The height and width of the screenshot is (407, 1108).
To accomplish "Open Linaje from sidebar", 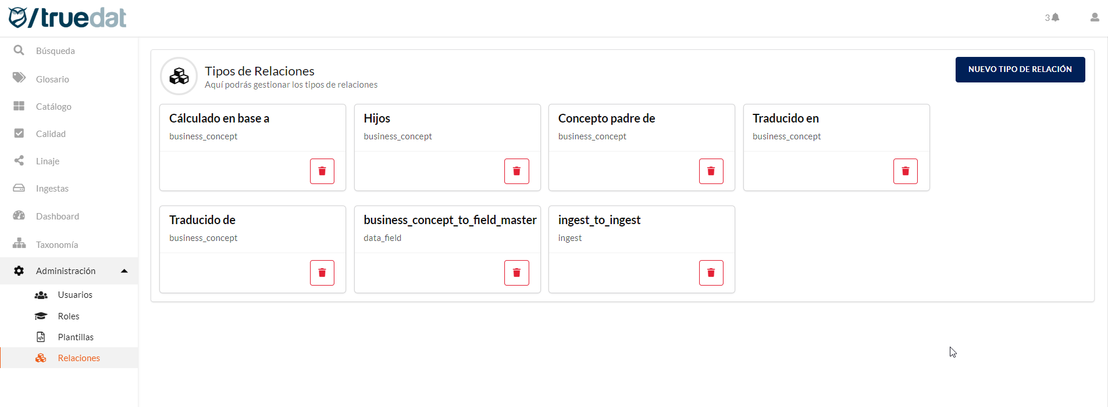I will pyautogui.click(x=48, y=161).
